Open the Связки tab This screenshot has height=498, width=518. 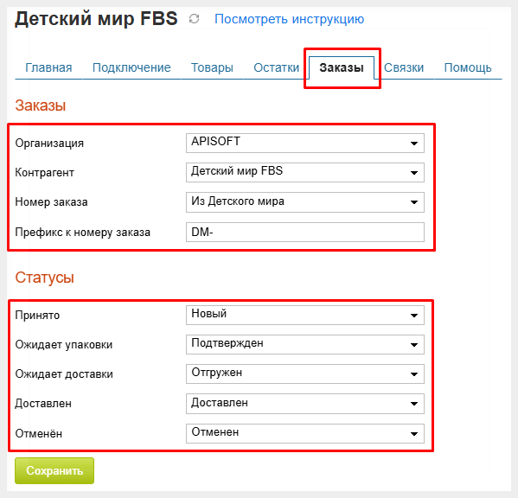[x=404, y=67]
